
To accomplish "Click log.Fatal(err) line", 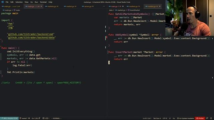I will (x=22, y=65).
